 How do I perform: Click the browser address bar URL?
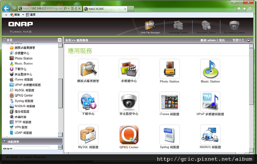pos(43,8)
